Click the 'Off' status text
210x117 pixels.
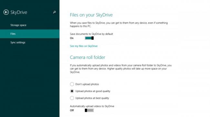click(72, 110)
